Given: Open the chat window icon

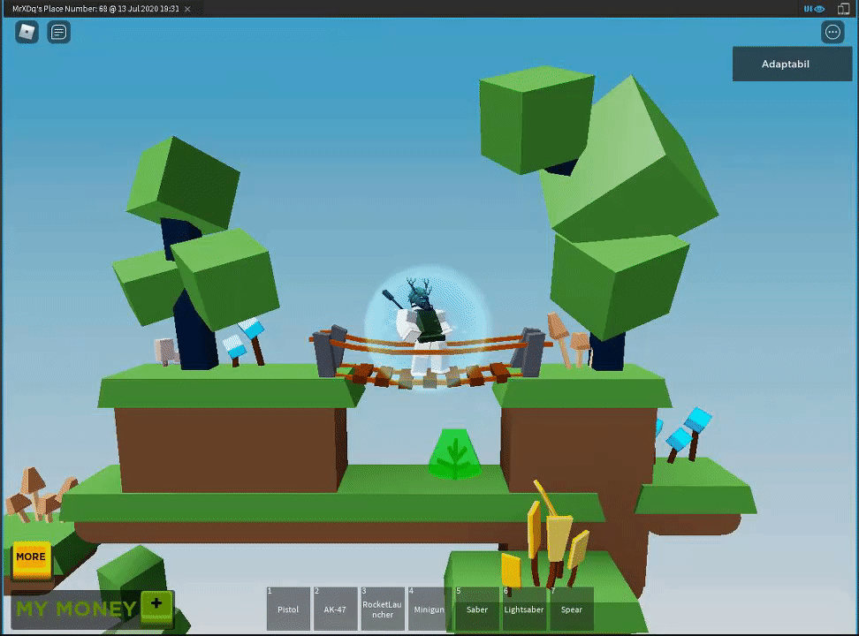Looking at the screenshot, I should pyautogui.click(x=58, y=33).
